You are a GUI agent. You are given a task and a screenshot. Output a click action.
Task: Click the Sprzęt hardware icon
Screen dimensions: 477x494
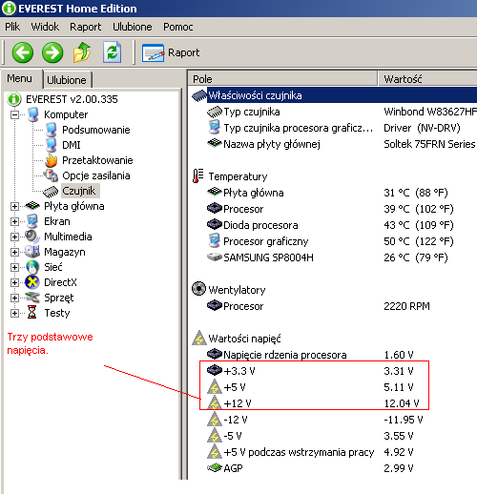[x=32, y=298]
